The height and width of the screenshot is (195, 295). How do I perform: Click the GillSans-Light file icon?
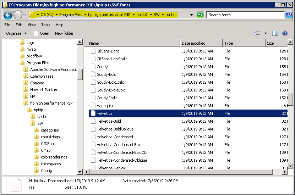click(93, 51)
